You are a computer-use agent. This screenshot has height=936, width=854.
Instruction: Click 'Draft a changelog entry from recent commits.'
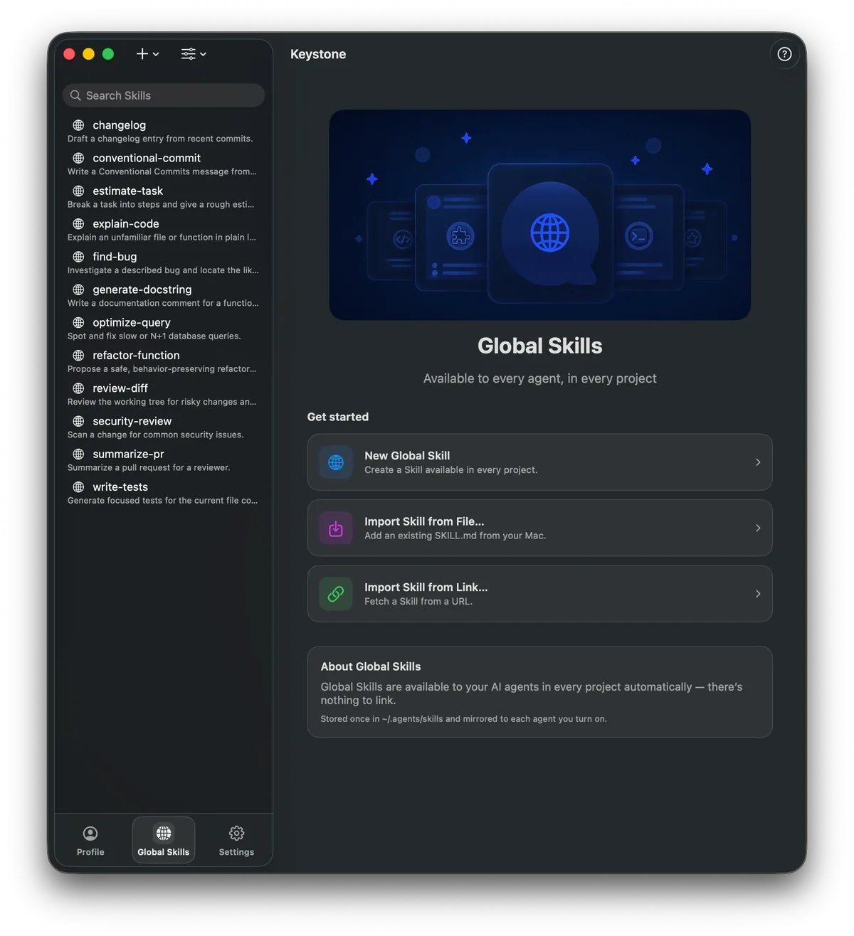pos(160,139)
